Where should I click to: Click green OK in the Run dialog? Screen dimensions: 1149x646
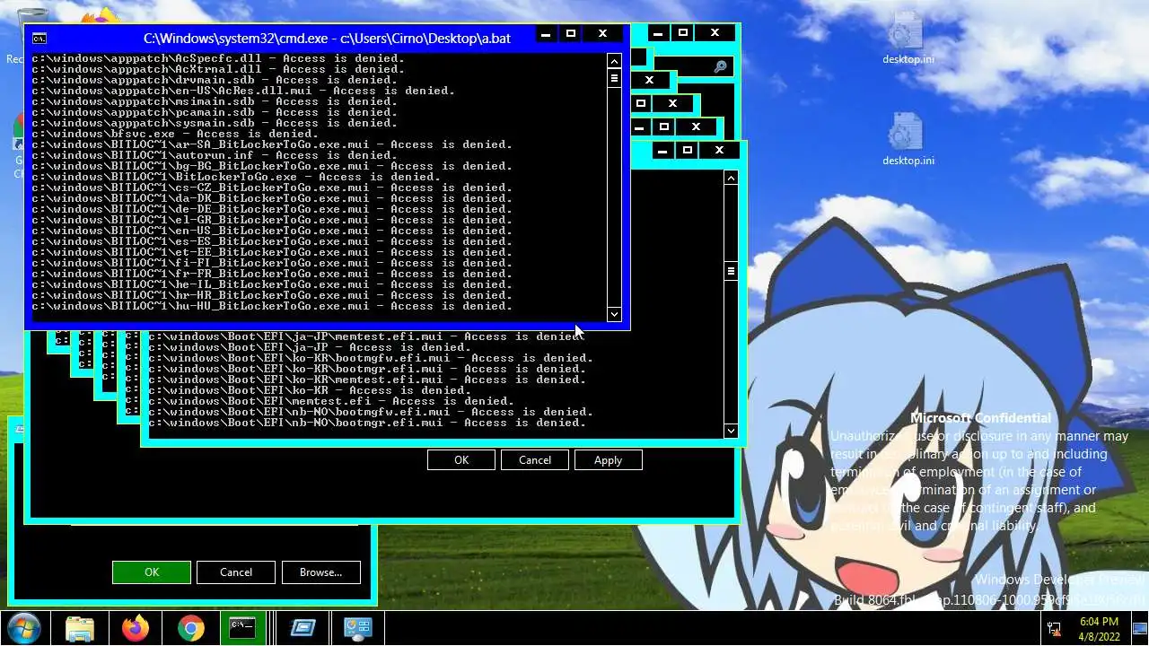point(152,572)
